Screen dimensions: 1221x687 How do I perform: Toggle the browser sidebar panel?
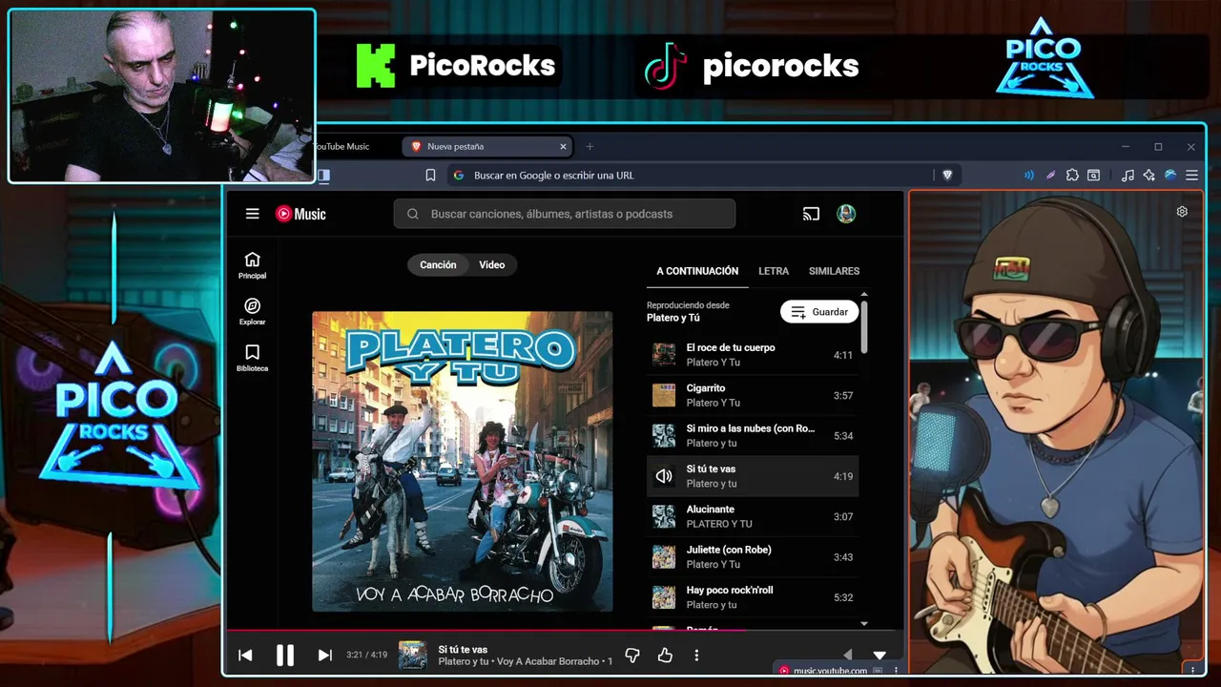(x=323, y=175)
